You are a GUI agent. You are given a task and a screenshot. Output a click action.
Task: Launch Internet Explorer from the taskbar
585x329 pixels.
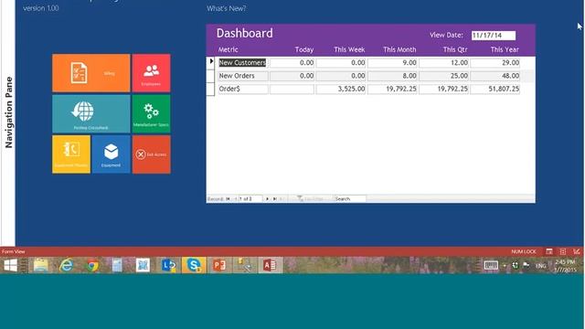point(67,265)
